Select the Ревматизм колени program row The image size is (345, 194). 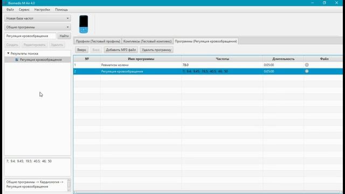point(208,65)
